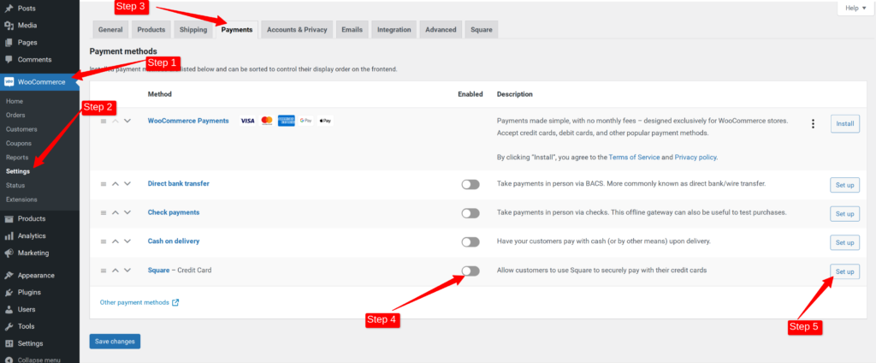The width and height of the screenshot is (876, 363).
Task: Move Direct bank transfer up
Action: (115, 184)
